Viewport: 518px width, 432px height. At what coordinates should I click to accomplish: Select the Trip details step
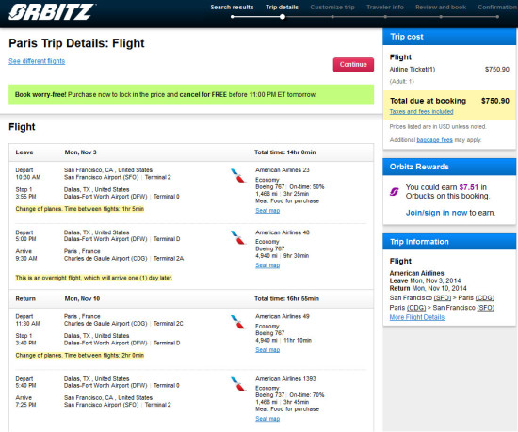click(282, 8)
